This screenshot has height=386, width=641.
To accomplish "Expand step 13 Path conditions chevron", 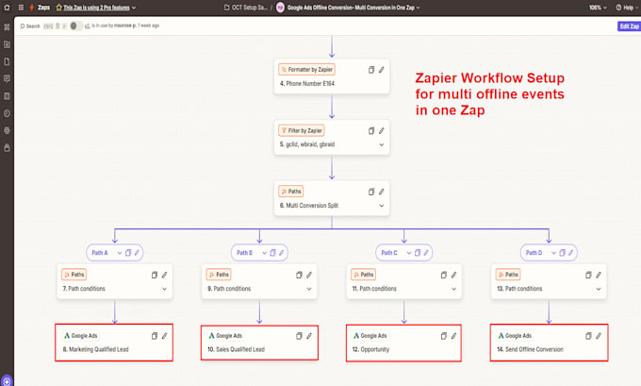I will [599, 289].
